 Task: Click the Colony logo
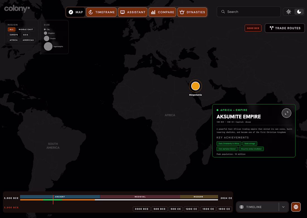tap(17, 9)
